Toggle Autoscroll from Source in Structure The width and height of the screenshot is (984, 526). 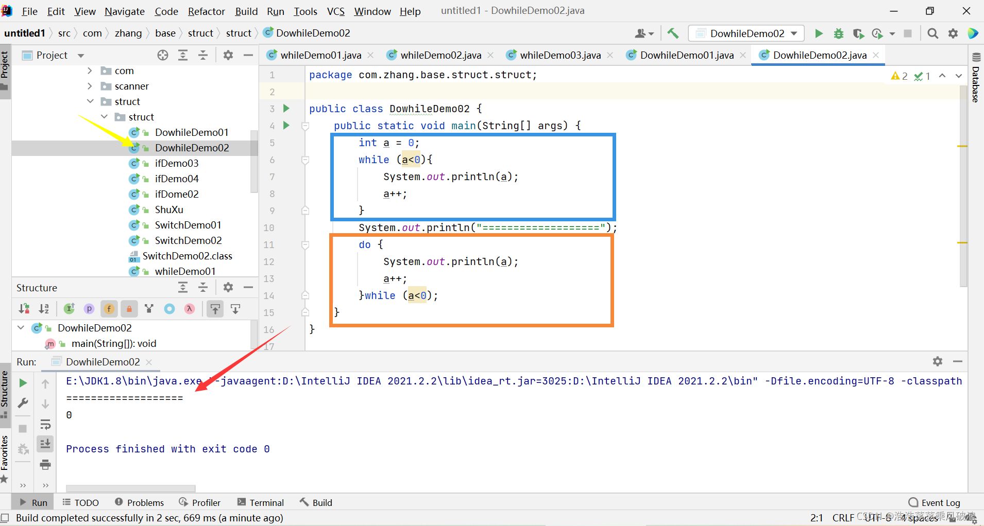pos(235,309)
